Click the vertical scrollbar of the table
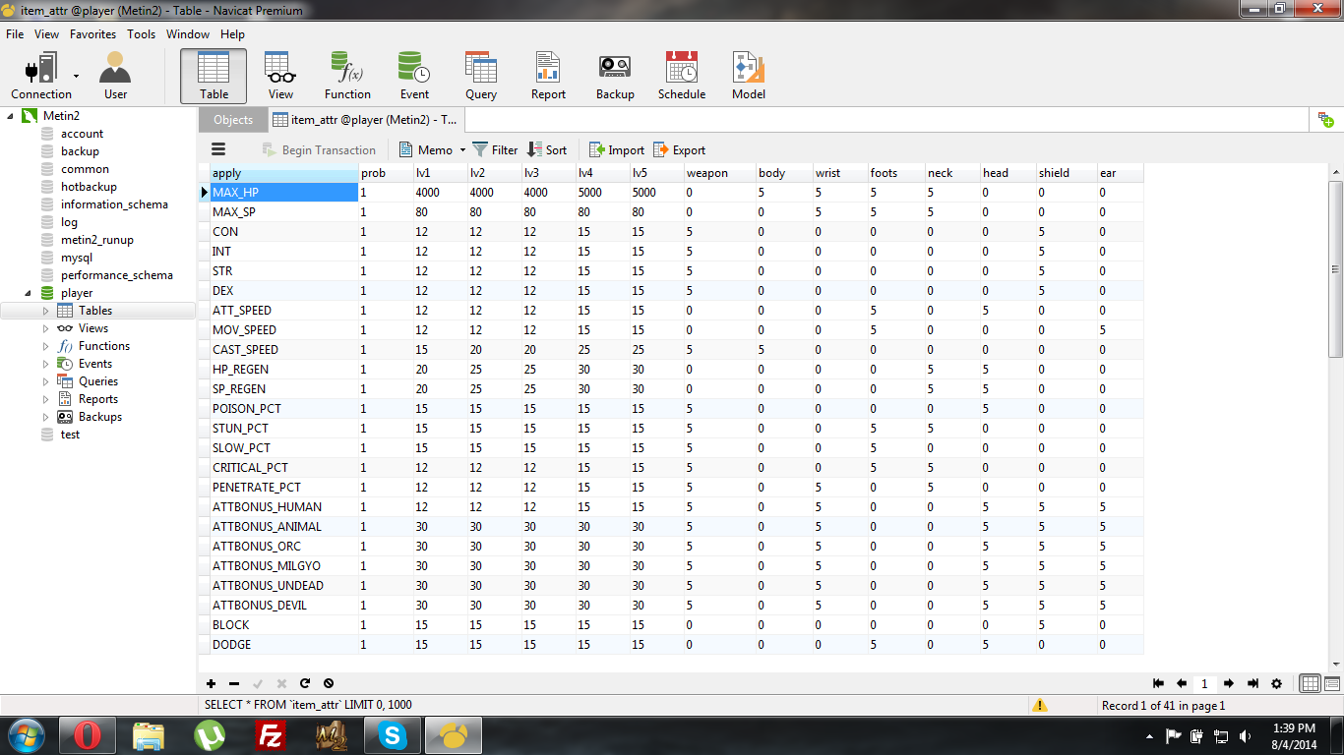This screenshot has height=755, width=1344. [1335, 268]
